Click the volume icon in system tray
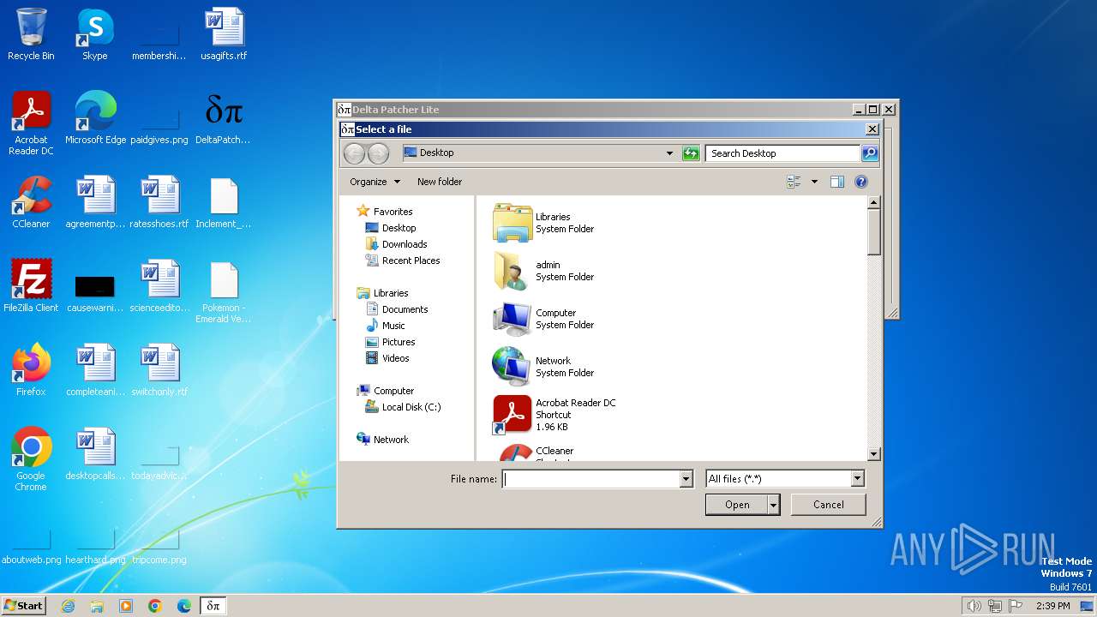Screen dimensions: 1097x617 [x=974, y=606]
